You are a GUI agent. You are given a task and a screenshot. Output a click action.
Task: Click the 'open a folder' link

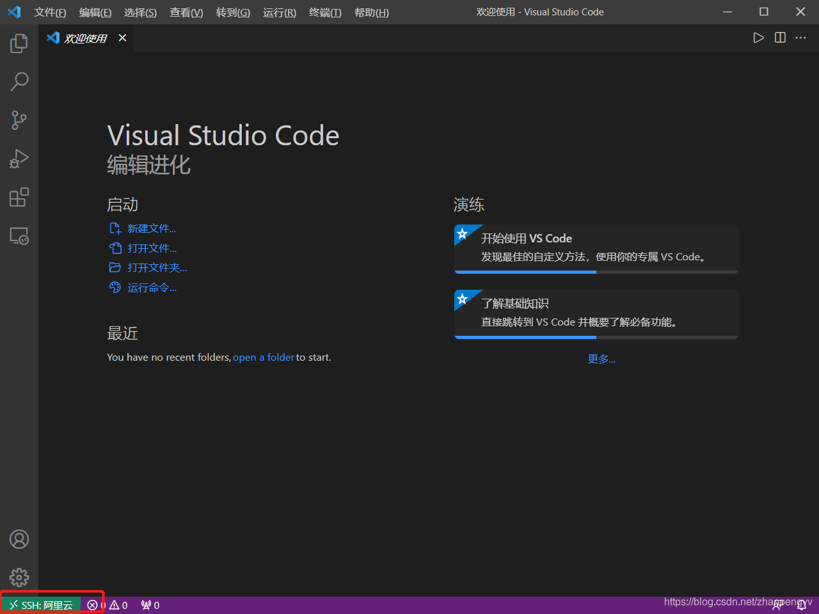[264, 357]
